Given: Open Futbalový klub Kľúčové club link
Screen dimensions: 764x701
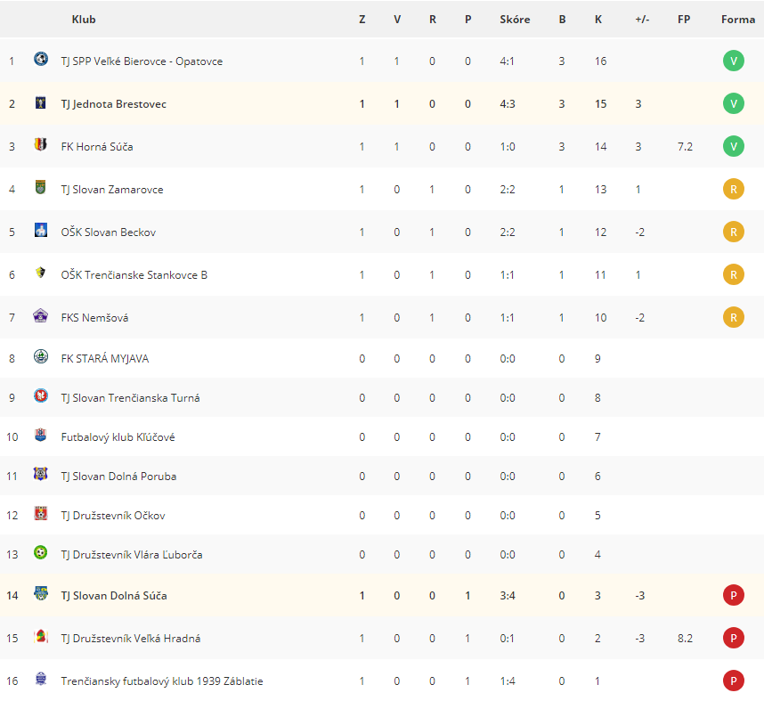Looking at the screenshot, I should tap(118, 437).
